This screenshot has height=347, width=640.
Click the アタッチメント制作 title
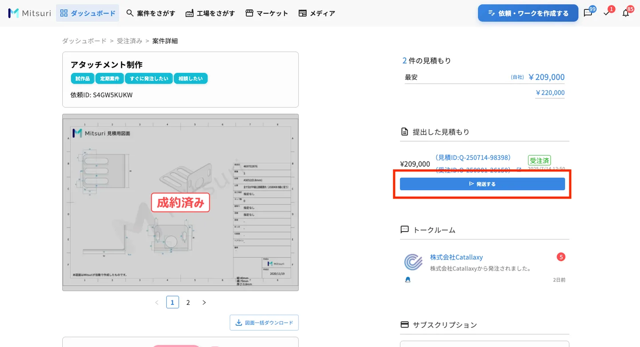[106, 64]
